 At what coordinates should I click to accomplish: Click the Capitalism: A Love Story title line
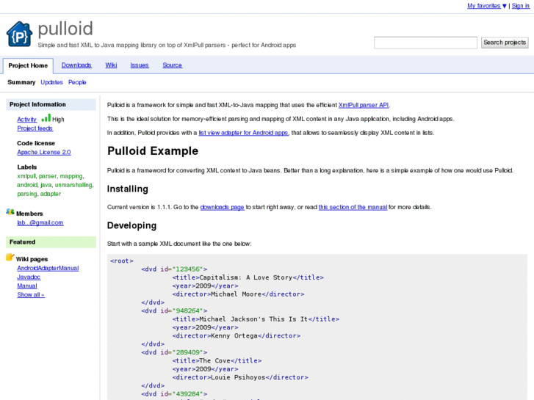point(248,277)
